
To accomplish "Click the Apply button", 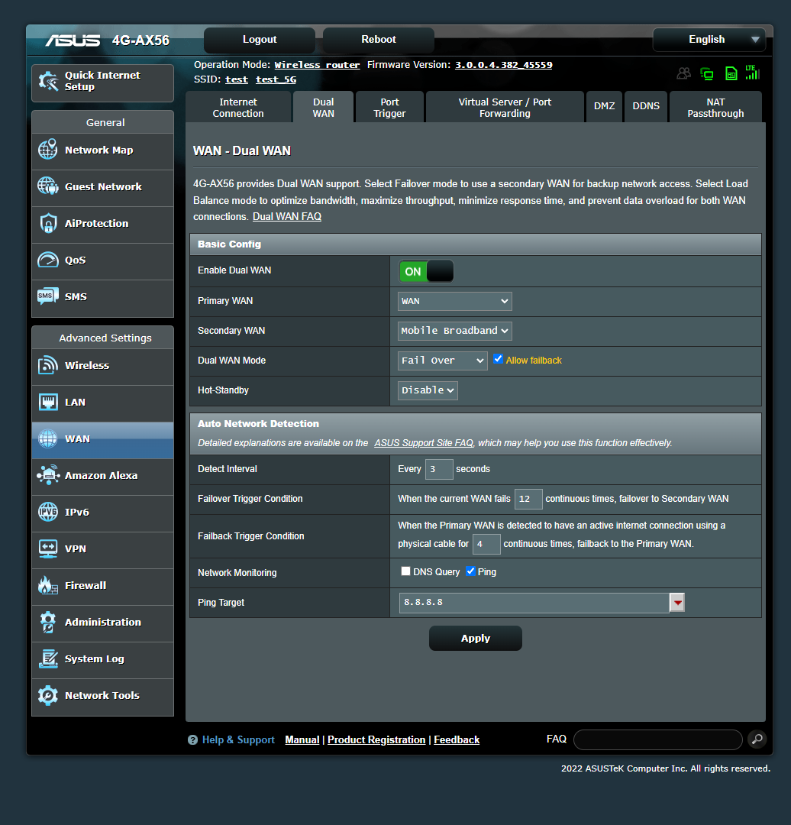I will coord(476,638).
